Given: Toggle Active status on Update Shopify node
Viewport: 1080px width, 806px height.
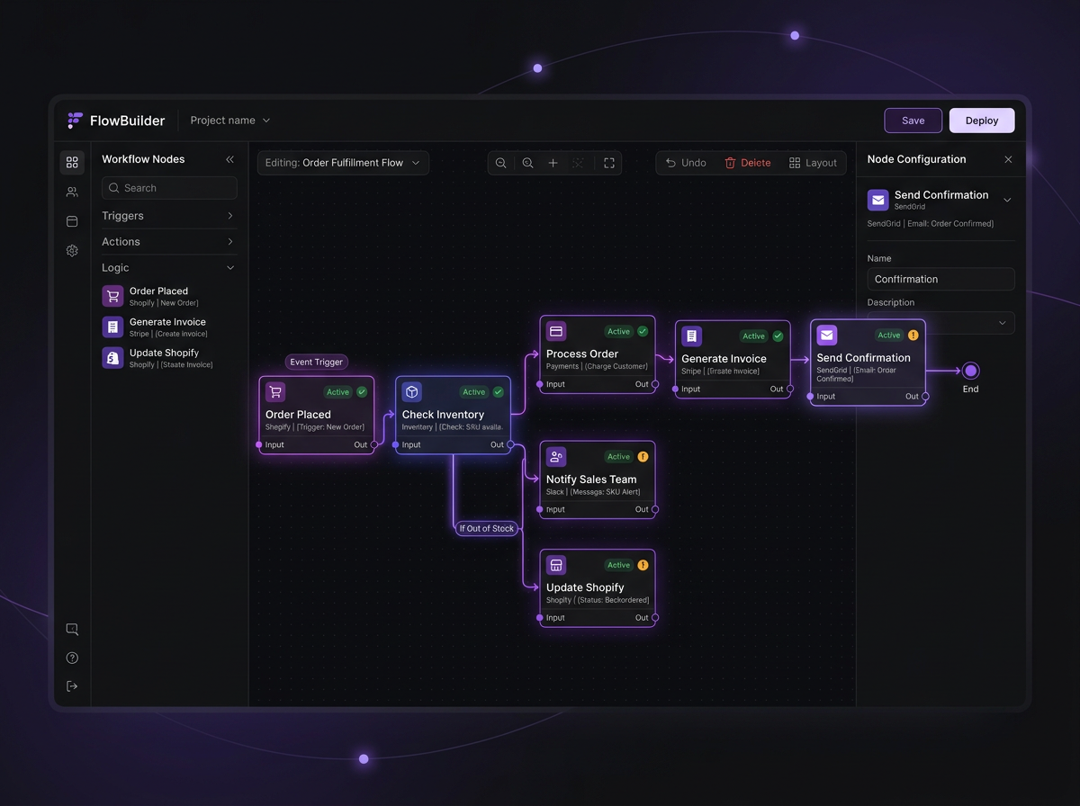Looking at the screenshot, I should 619,566.
